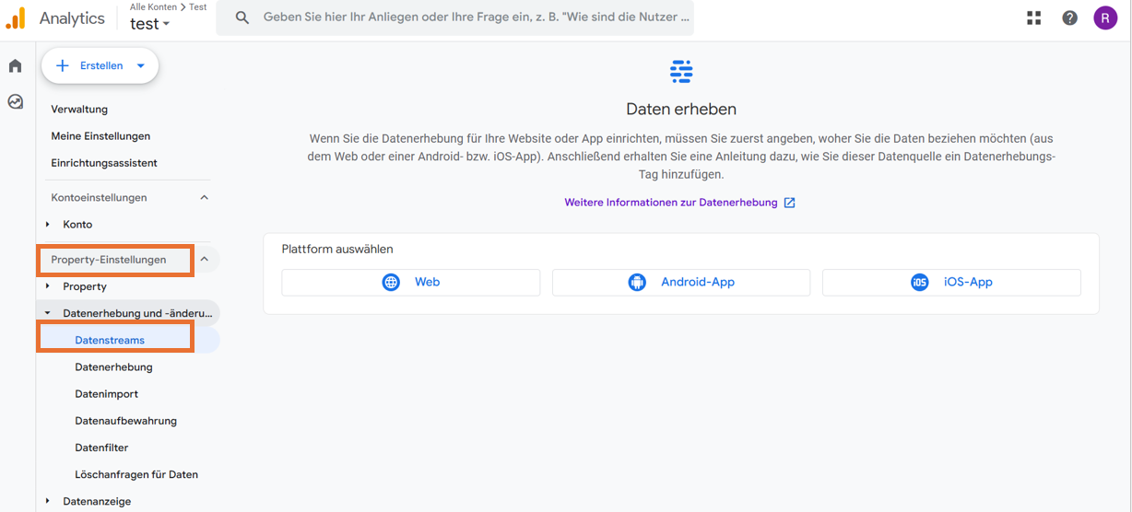This screenshot has height=512, width=1132.
Task: Open the user account avatar
Action: pos(1105,17)
